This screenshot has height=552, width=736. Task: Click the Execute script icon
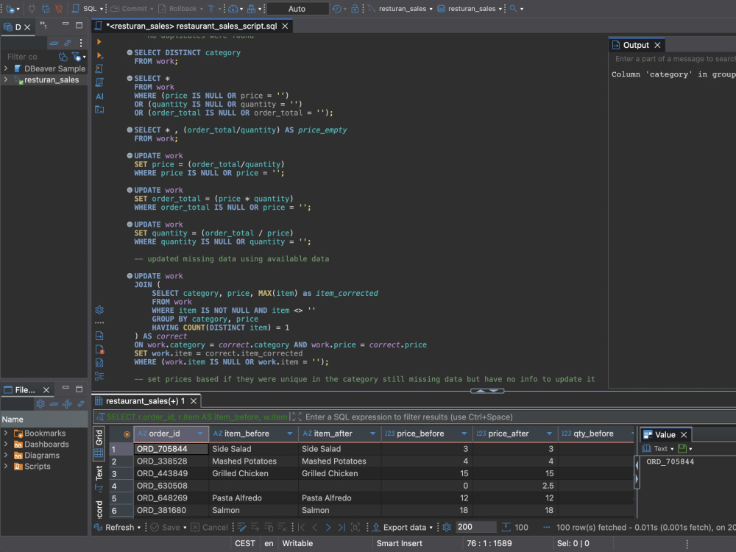99,68
